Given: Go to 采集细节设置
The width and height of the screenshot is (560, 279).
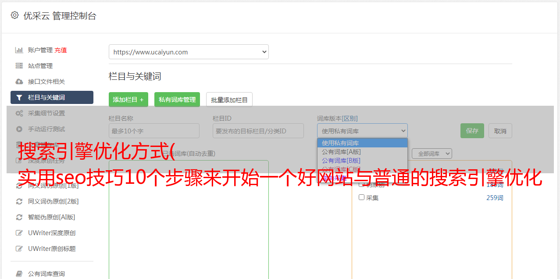Looking at the screenshot, I should (46, 113).
